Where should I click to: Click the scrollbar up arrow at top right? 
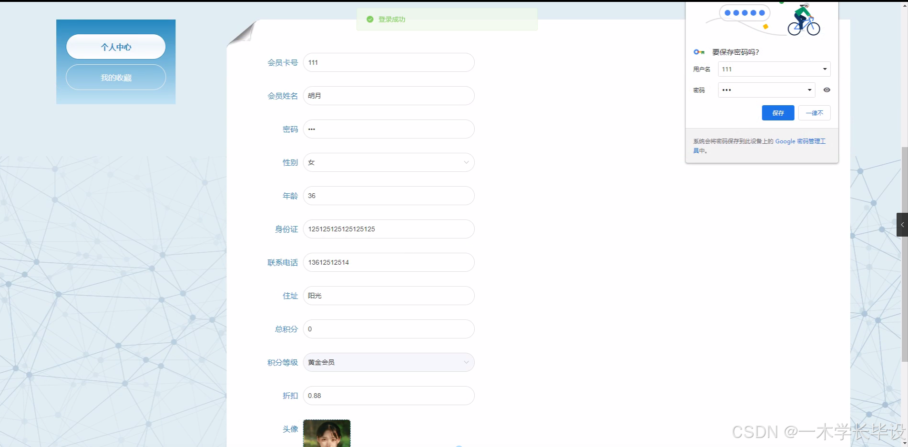pos(904,5)
